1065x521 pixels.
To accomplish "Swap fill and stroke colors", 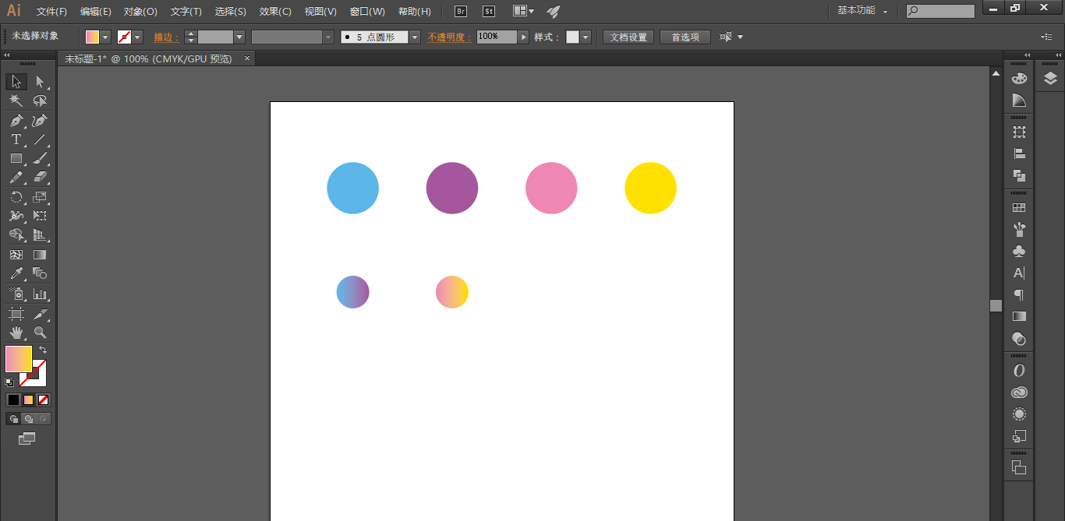I will 43,350.
